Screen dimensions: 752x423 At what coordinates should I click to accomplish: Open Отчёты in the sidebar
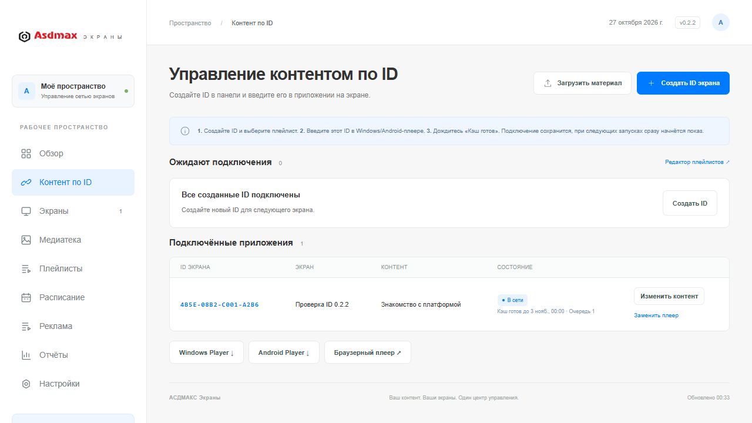73,355
